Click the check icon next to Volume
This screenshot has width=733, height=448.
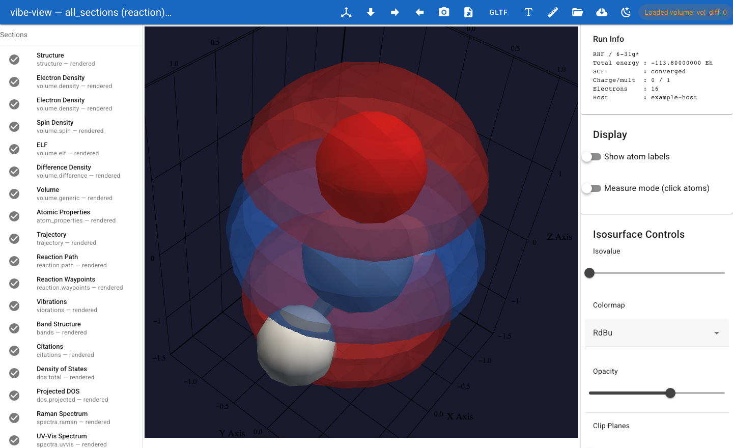(14, 194)
